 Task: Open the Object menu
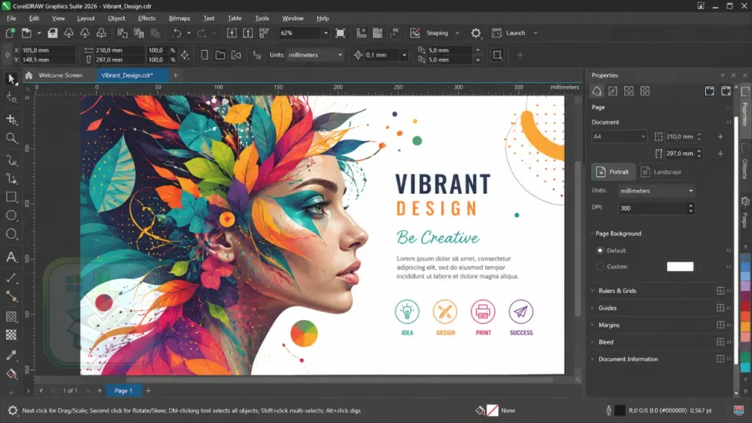(x=116, y=18)
